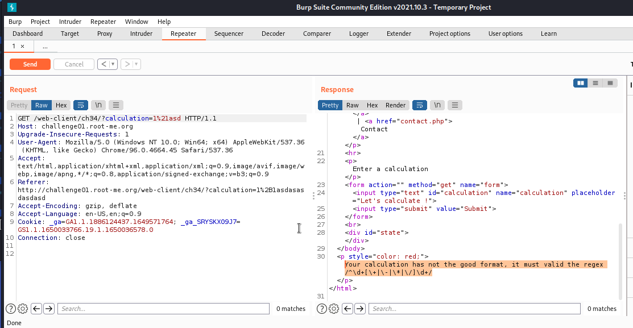Open the Window menu
The height and width of the screenshot is (328, 633).
[x=136, y=22]
